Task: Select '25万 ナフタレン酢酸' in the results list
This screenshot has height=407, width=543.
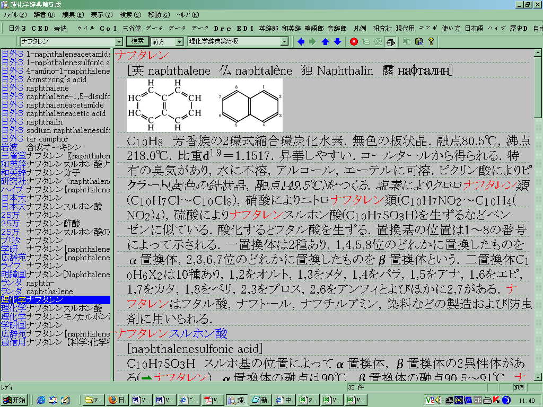Action: (x=55, y=224)
